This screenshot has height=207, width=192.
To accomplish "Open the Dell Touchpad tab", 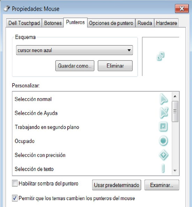I will [x=24, y=23].
